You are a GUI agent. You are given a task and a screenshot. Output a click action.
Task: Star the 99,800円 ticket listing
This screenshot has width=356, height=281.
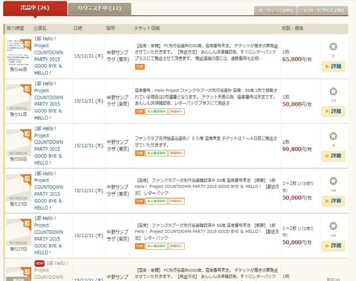[333, 136]
